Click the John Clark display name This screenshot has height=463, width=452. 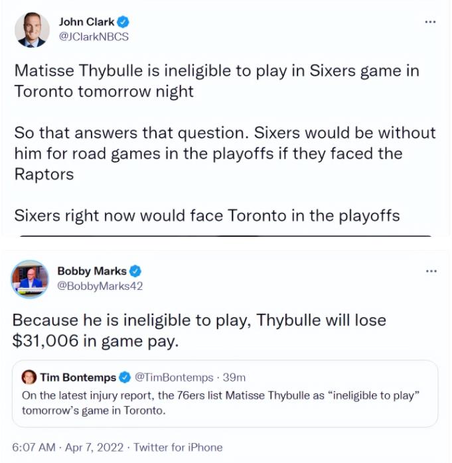pos(86,22)
